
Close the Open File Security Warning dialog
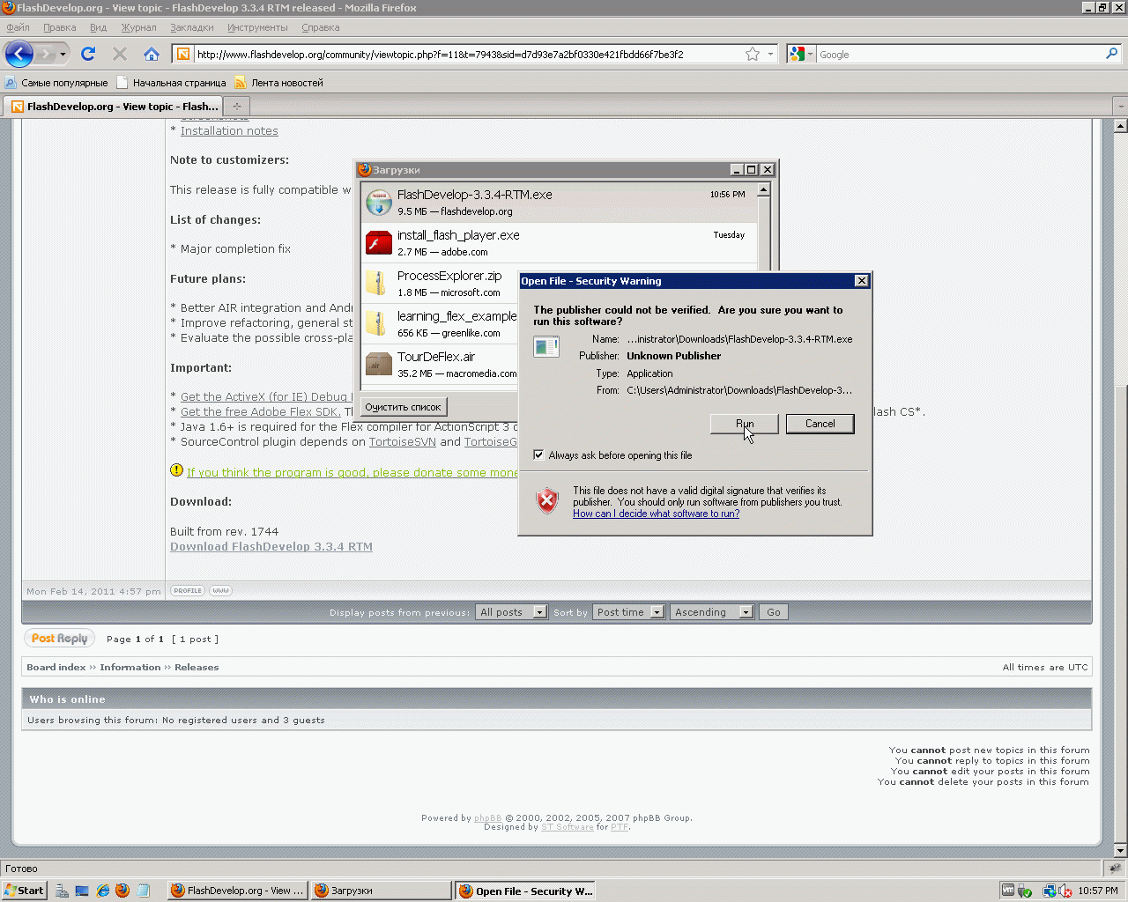[x=862, y=281]
